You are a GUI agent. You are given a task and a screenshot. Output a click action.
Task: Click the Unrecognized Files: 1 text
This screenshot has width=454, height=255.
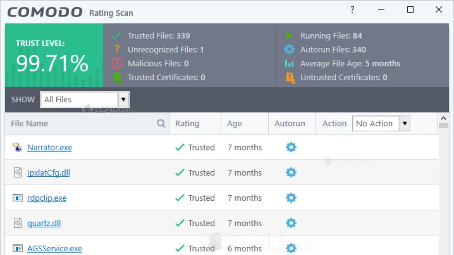pos(166,50)
